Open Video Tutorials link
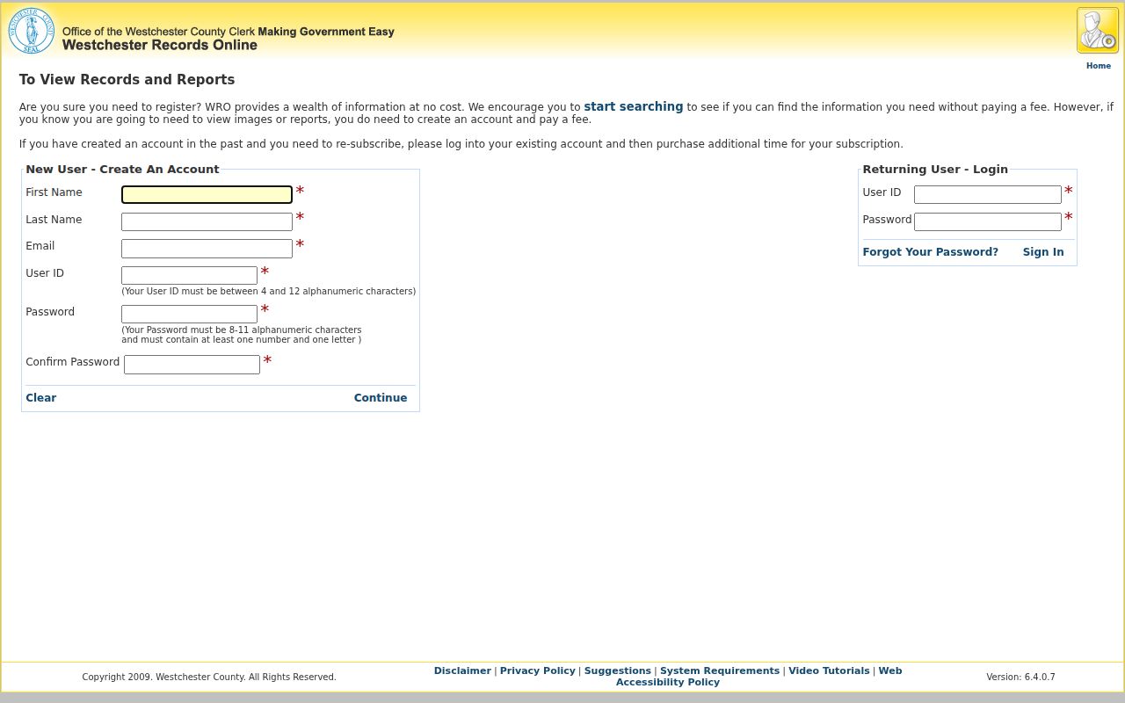The height and width of the screenshot is (703, 1125). 829,670
